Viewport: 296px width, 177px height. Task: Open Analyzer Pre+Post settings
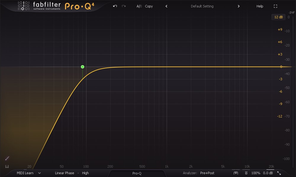tap(207, 173)
